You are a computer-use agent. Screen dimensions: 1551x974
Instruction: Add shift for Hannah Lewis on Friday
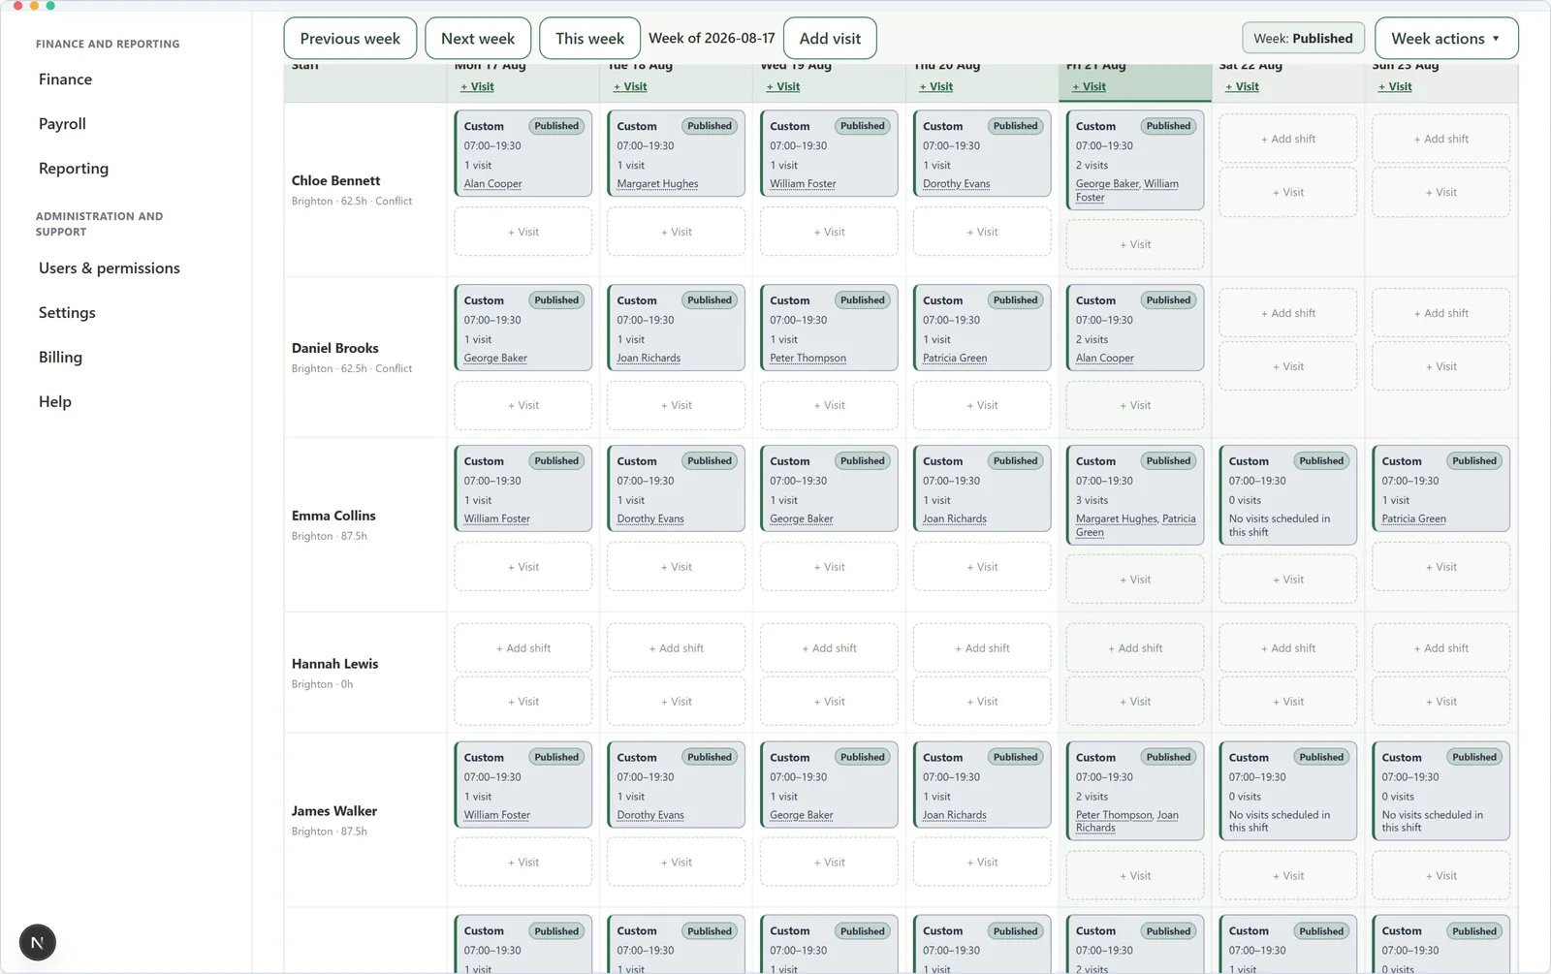(1135, 648)
